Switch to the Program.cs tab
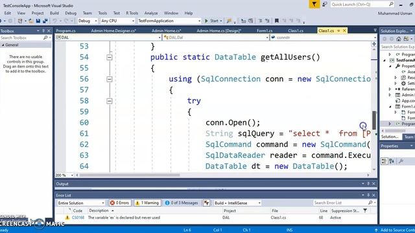The image size is (415, 233). pos(66,30)
